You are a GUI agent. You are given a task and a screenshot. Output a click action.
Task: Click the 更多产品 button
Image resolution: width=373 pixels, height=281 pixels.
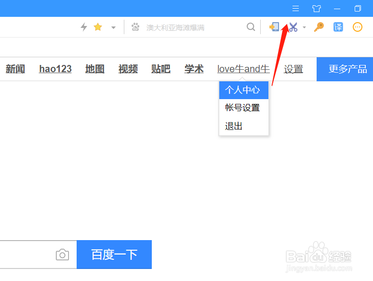345,69
